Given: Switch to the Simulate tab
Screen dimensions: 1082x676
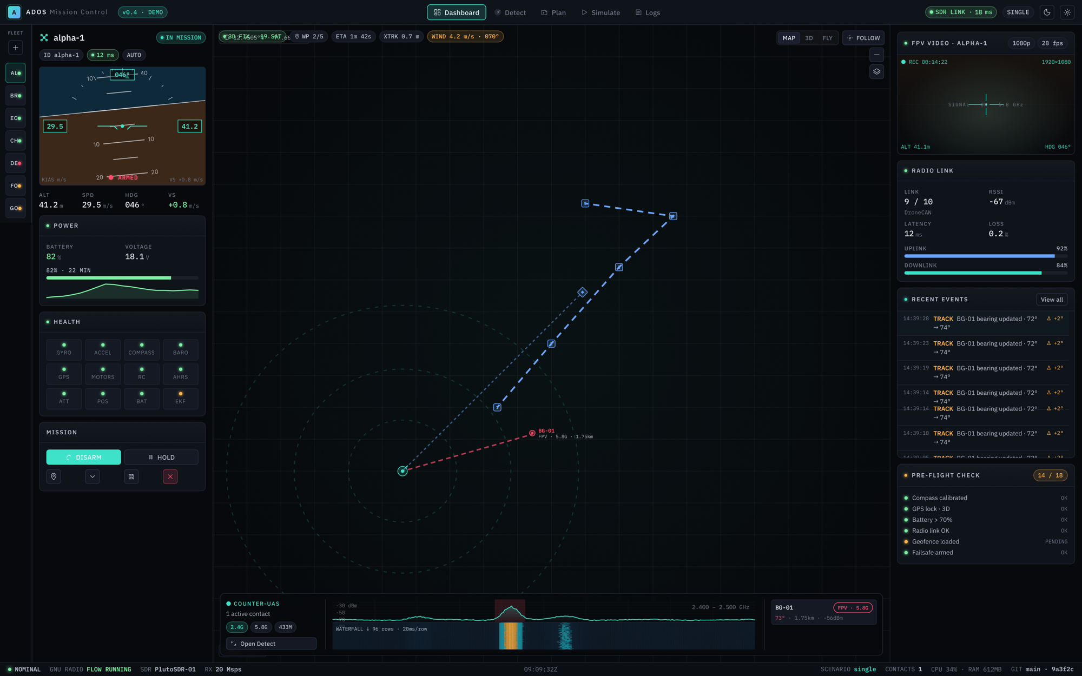Looking at the screenshot, I should click(601, 12).
